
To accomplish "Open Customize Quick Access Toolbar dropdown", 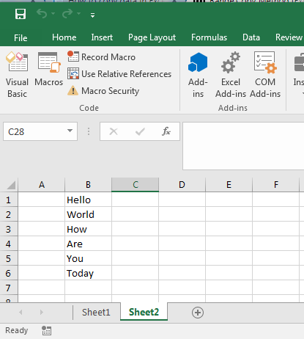I will pyautogui.click(x=92, y=15).
